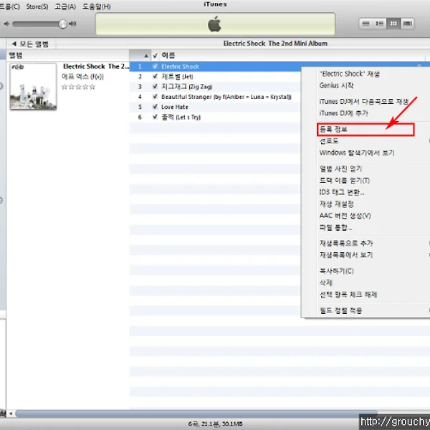Click the scrollbar's left arrow
Screen dimensions: 430x430
[x=11, y=414]
